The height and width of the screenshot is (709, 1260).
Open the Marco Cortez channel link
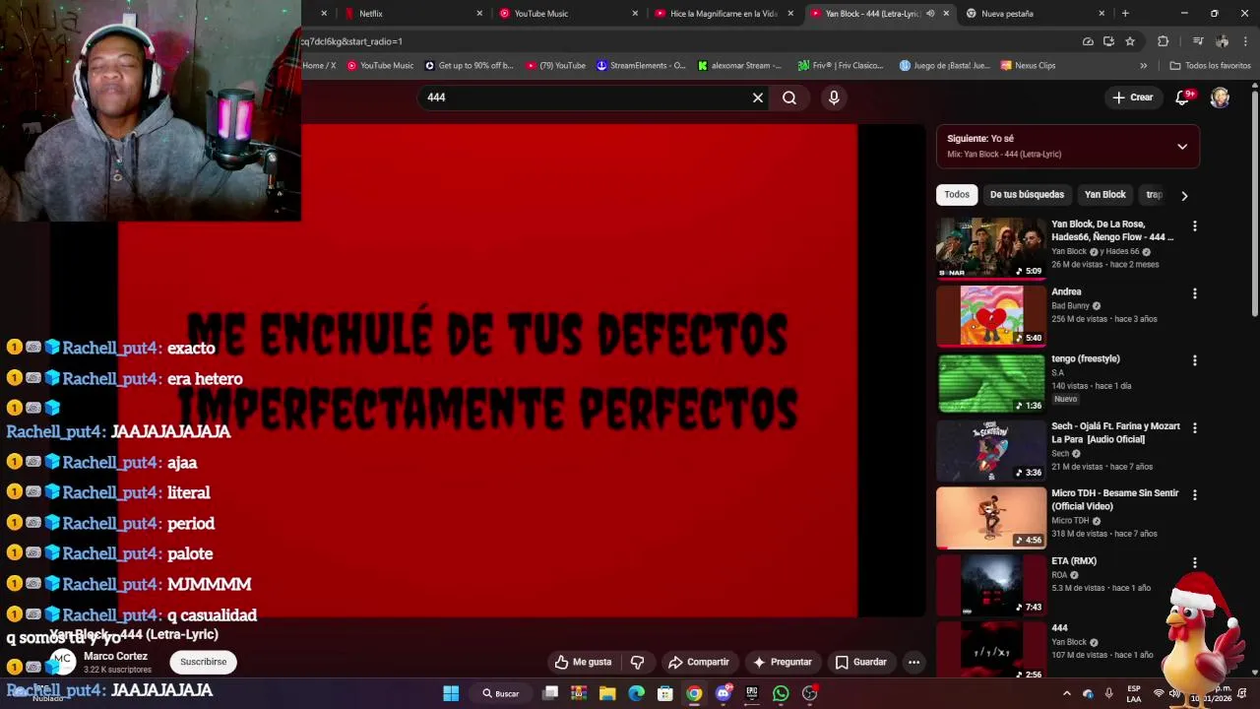[x=115, y=656]
